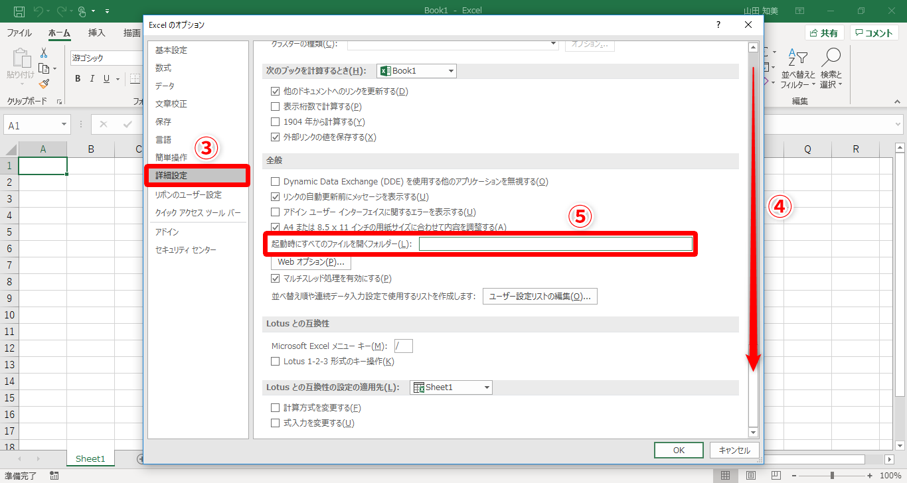907x483 pixels.
Task: Toggle 他のドキュメントへのリンクを更新する checkbox
Action: coord(276,92)
